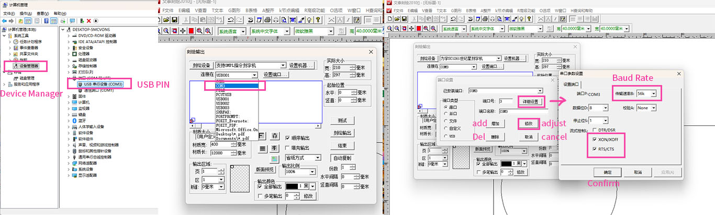Click 设置端口 button in middle dialog
Image resolution: width=715 pixels, height=215 pixels.
tap(275, 75)
